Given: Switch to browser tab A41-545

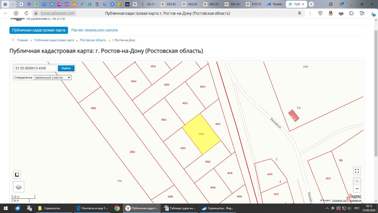Looking at the screenshot, I should (233, 4).
